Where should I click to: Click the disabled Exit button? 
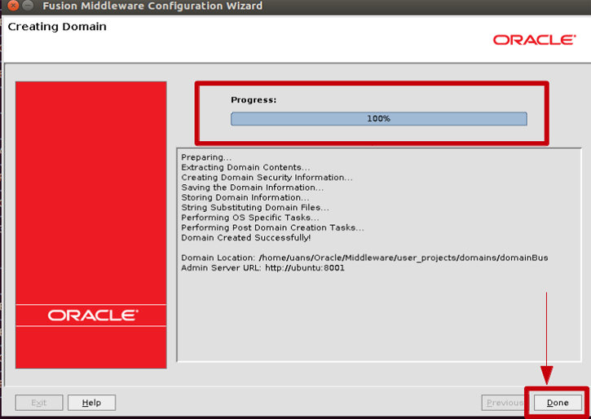coord(39,403)
